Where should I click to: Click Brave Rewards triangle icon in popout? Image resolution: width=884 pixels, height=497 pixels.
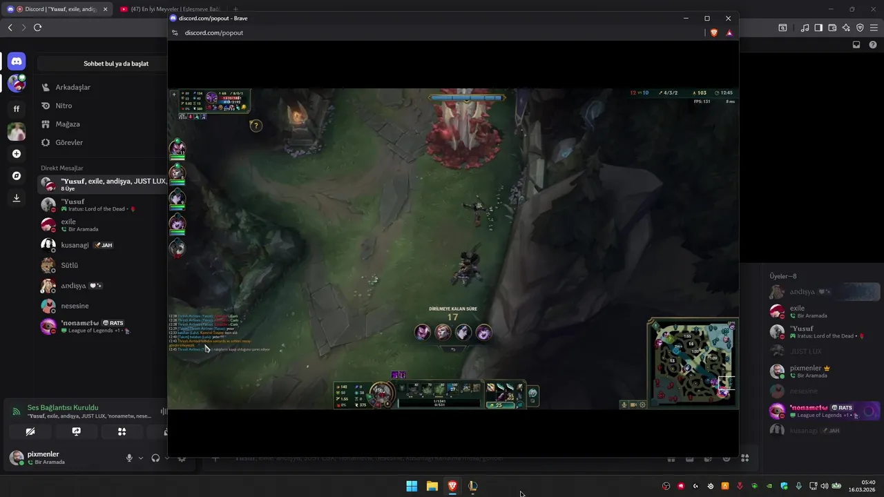[729, 32]
